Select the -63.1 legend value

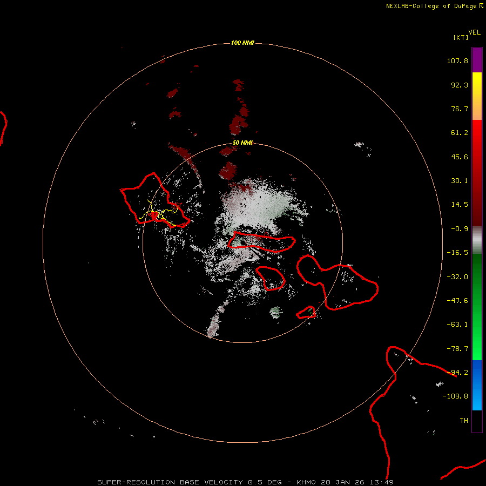(x=457, y=325)
